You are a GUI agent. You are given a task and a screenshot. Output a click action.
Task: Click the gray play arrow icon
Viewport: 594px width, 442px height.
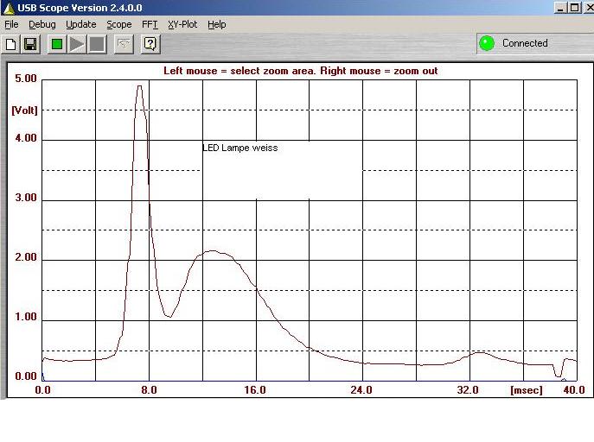click(x=78, y=43)
